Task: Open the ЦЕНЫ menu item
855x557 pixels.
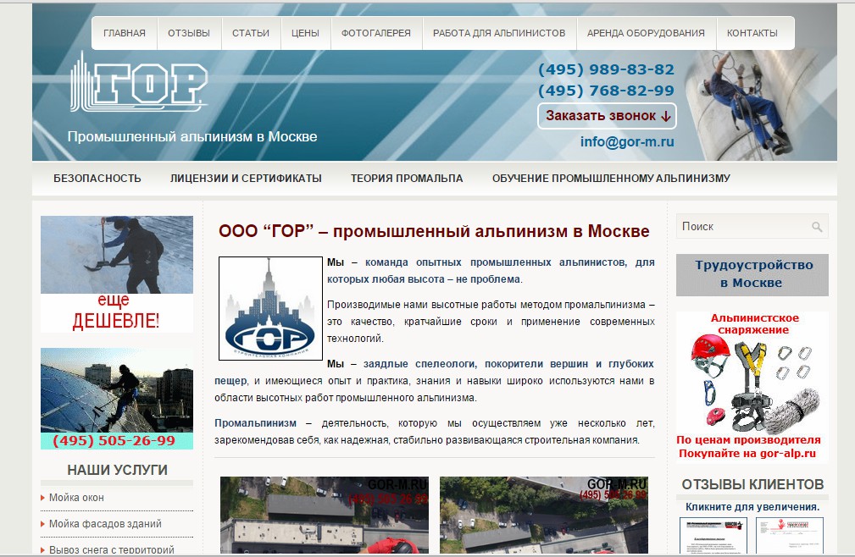Action: [305, 33]
